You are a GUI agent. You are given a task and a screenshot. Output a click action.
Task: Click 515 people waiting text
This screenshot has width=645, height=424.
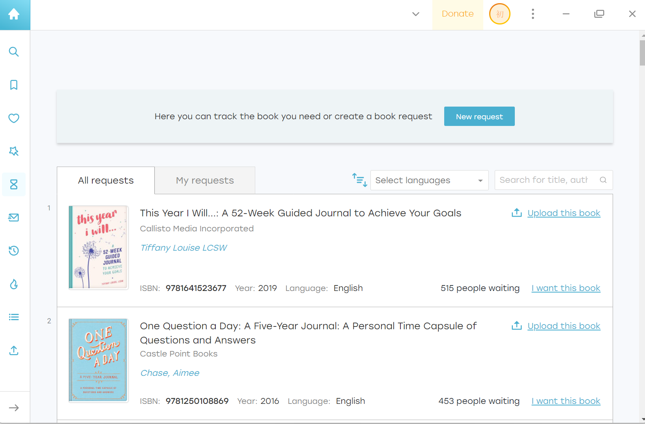coord(480,288)
